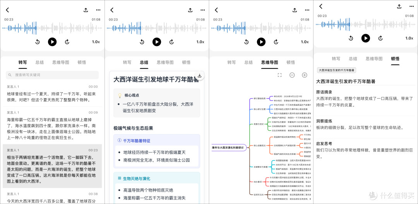Click 千万年酷暑特征 section header

point(136,141)
